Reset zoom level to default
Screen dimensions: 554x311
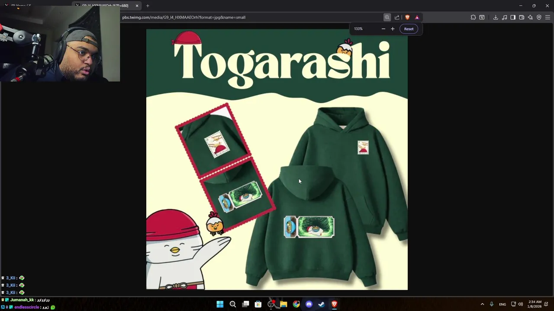(x=409, y=29)
